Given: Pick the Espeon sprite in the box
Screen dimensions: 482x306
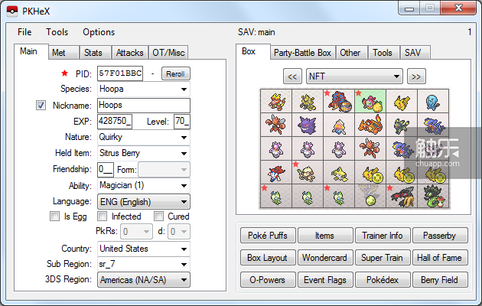Looking at the screenshot, I should [433, 148].
